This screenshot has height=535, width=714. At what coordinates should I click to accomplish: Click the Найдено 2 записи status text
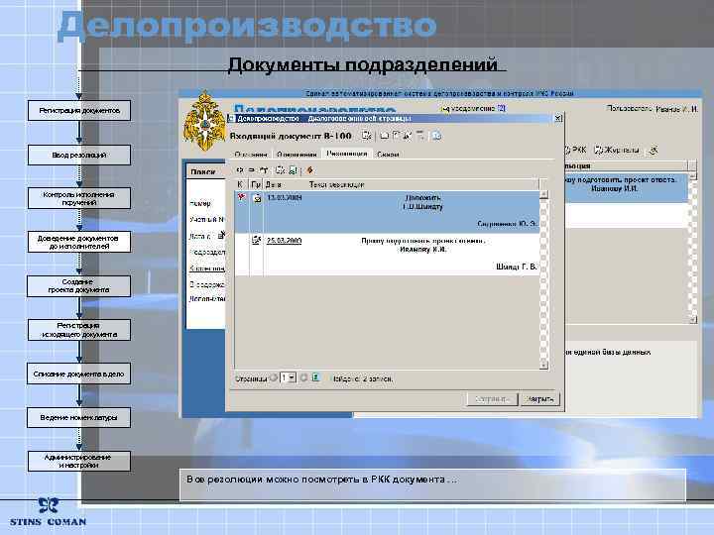pos(363,378)
